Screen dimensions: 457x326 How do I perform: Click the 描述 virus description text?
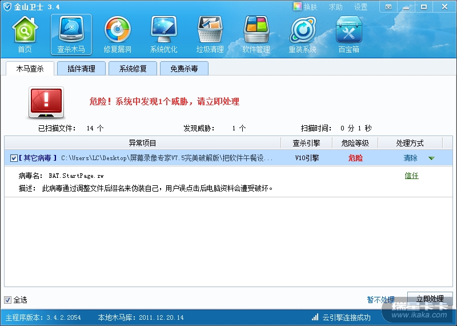[146, 189]
